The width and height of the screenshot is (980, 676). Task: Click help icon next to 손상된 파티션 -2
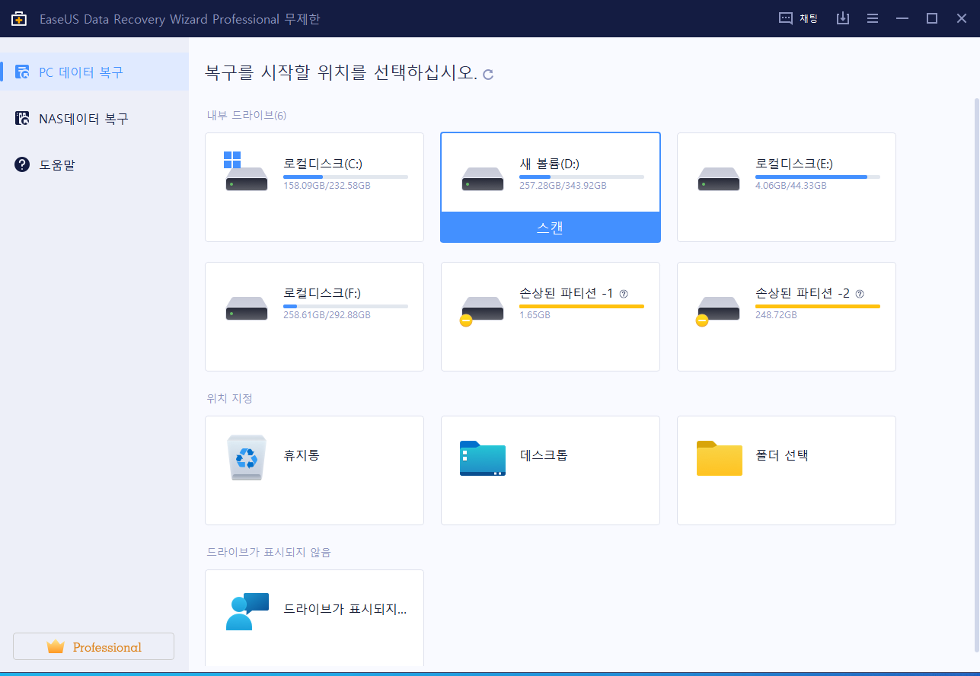coord(860,293)
